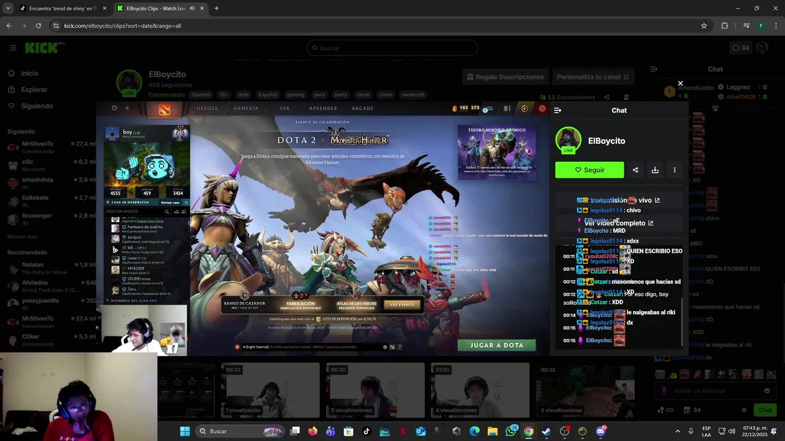This screenshot has height=441, width=785.
Task: Open Steam from taskbar
Action: pos(546,431)
